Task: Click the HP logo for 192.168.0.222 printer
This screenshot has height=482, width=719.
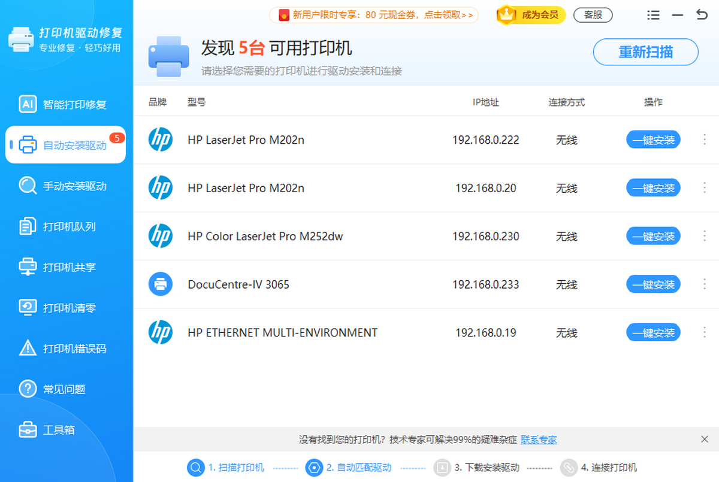Action: point(161,140)
